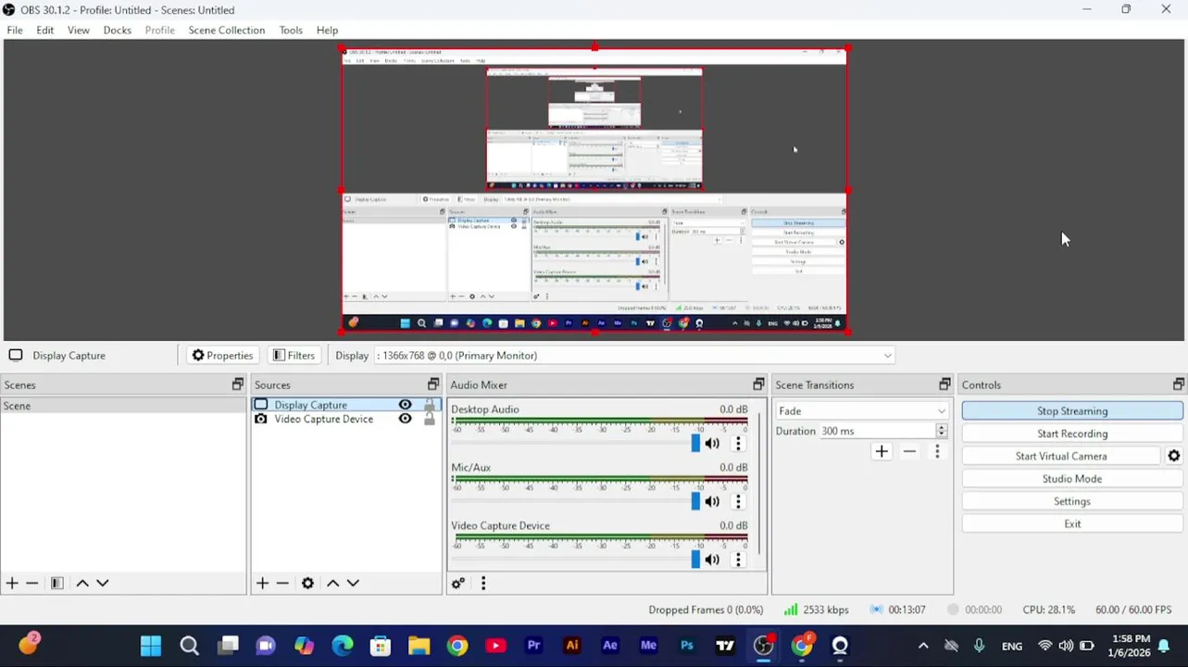1188x667 pixels.
Task: Add a scene transition with plus icon
Action: (x=882, y=451)
